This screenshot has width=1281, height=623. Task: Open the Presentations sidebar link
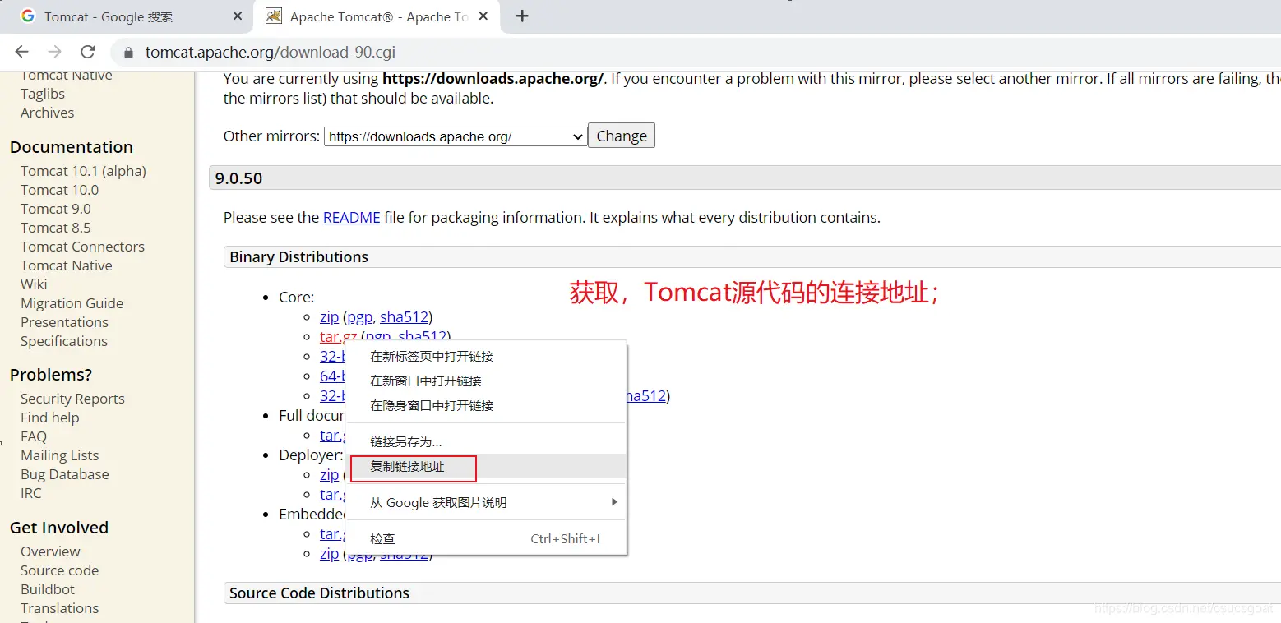coord(64,322)
